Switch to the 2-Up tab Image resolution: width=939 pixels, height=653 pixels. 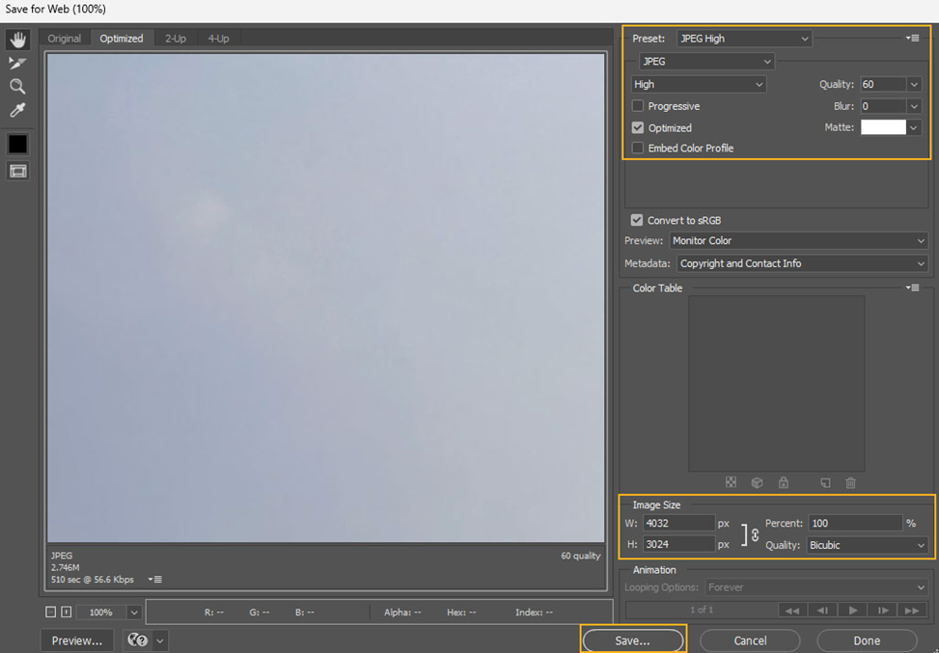click(x=175, y=39)
